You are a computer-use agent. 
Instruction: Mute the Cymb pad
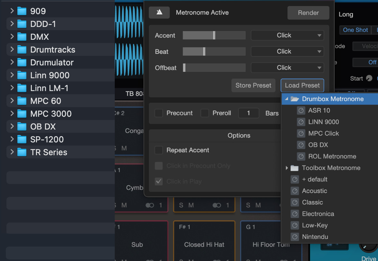tap(124, 205)
